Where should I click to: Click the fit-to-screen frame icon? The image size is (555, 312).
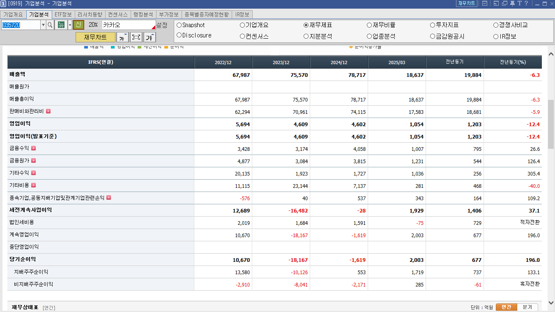tap(136, 37)
